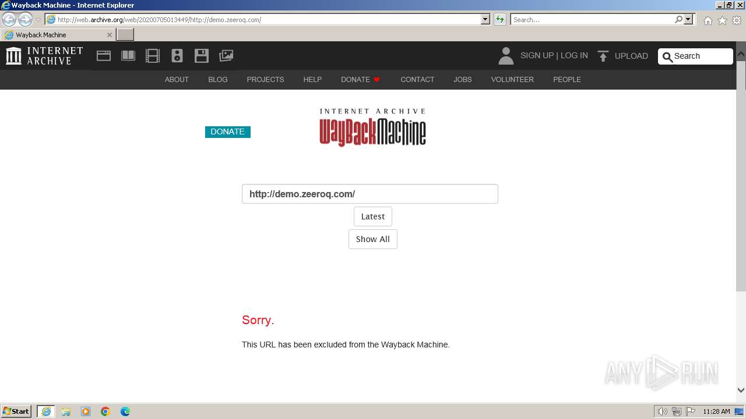Click the page scrollbar up arrow

(x=741, y=54)
